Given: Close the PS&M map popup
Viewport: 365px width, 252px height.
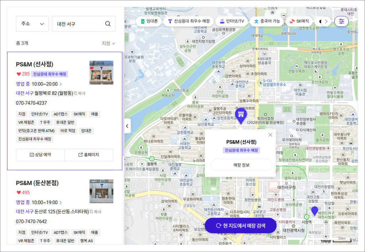Looking at the screenshot, I should (x=270, y=135).
